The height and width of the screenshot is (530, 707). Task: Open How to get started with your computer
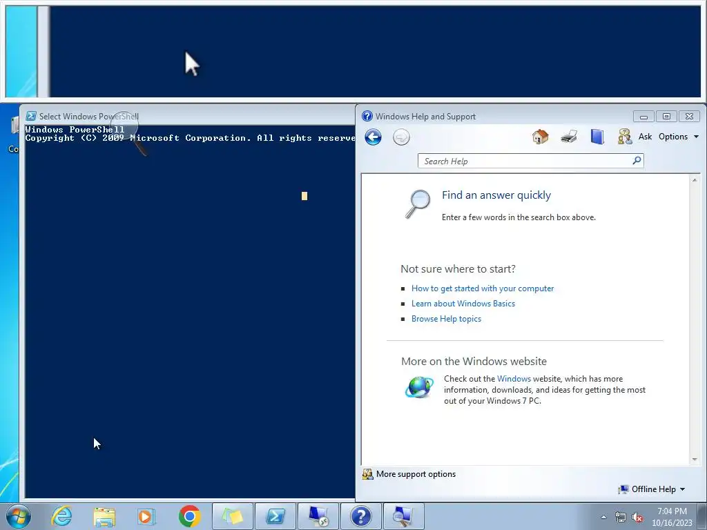click(483, 288)
